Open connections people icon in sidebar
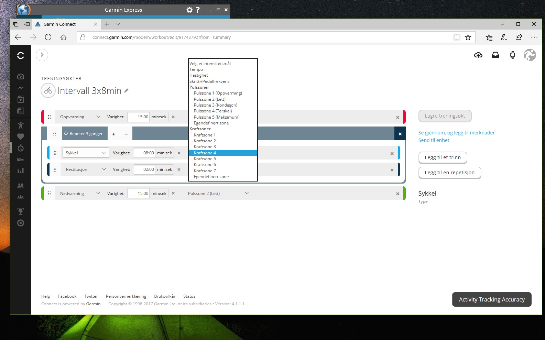The image size is (545, 340). pos(21,186)
